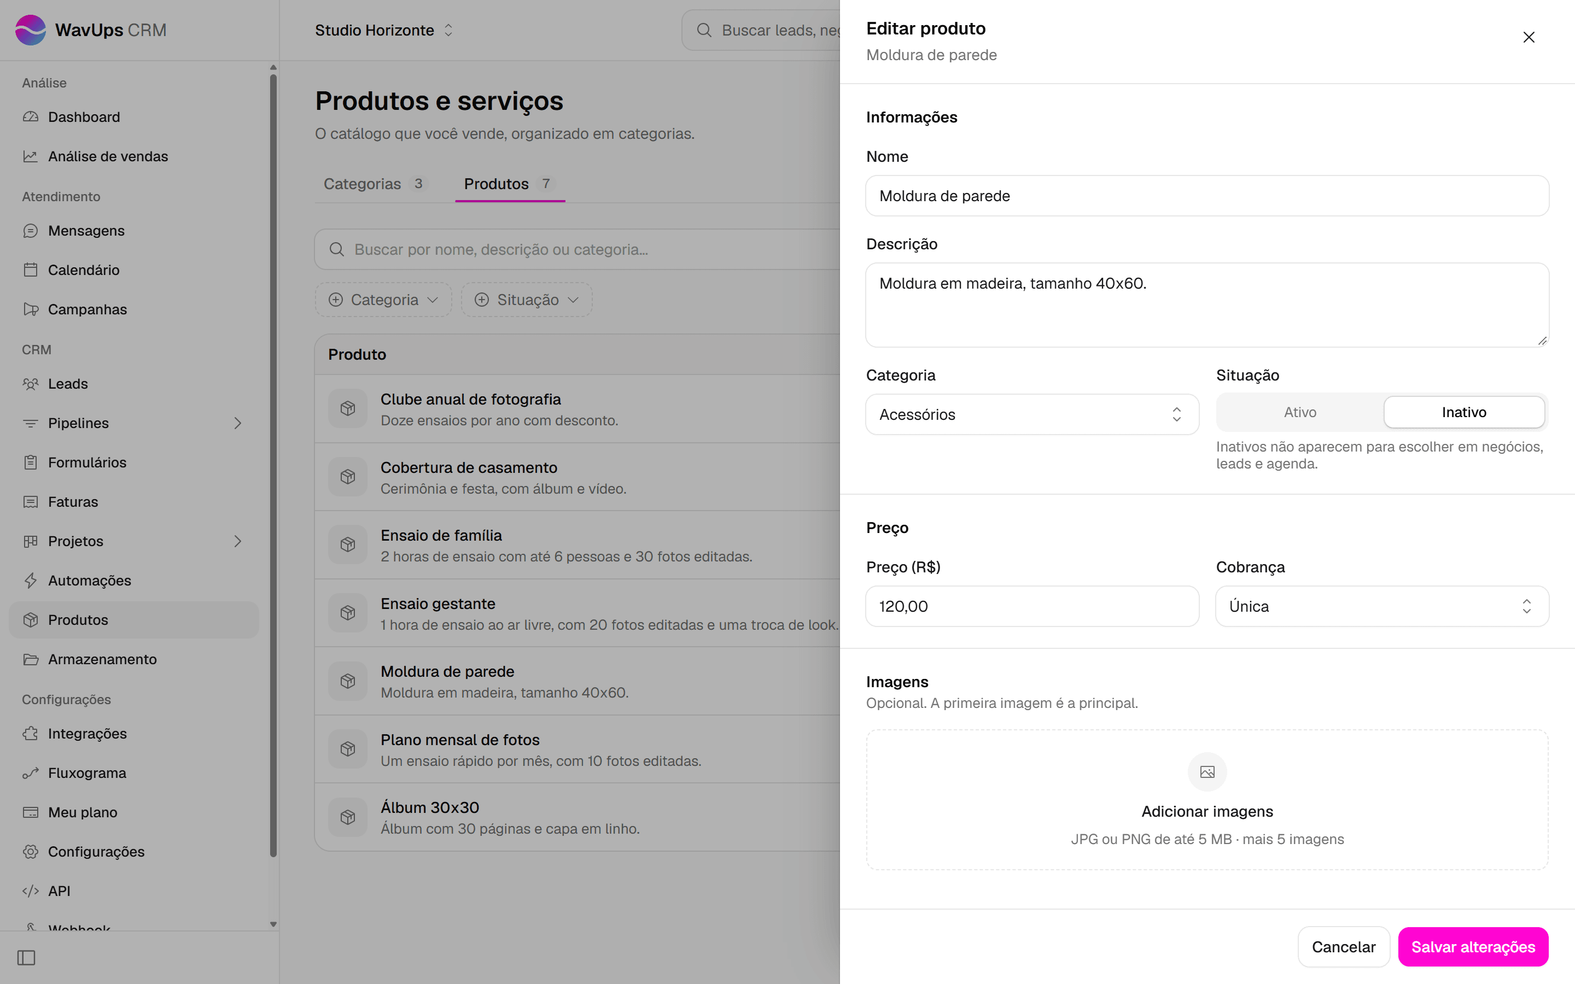The height and width of the screenshot is (984, 1575).
Task: Open the Plano mensal de fotos row
Action: coord(577,749)
